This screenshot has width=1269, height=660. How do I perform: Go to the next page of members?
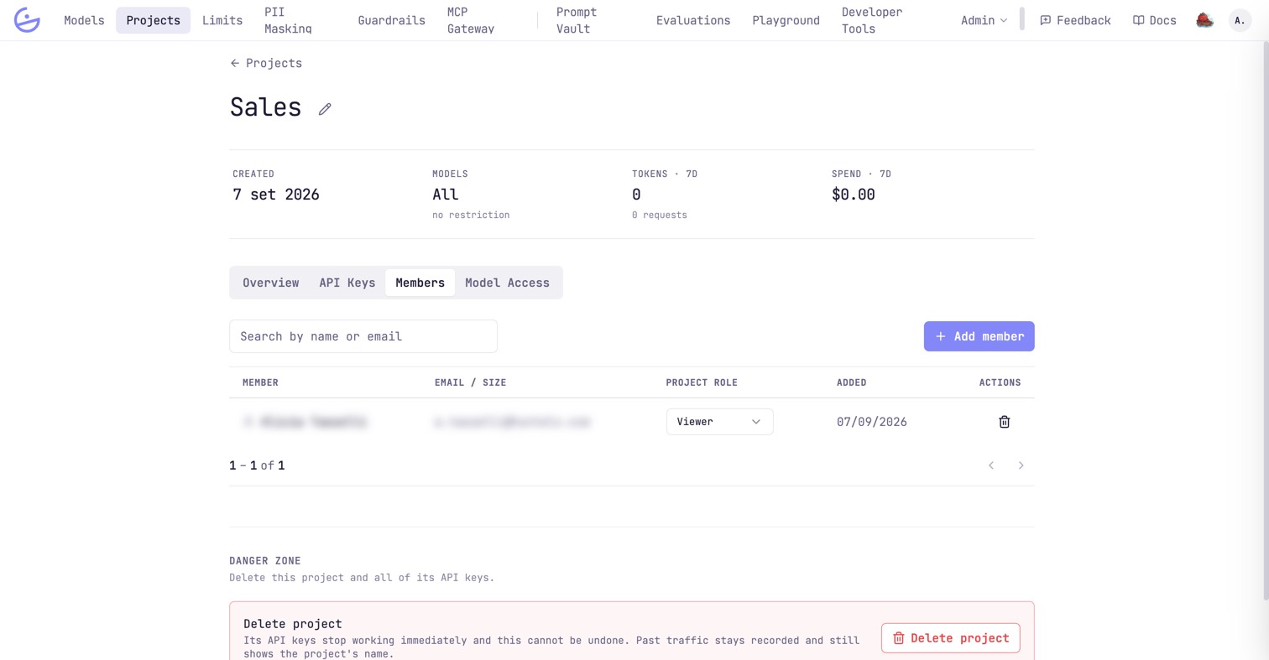pyautogui.click(x=1021, y=465)
